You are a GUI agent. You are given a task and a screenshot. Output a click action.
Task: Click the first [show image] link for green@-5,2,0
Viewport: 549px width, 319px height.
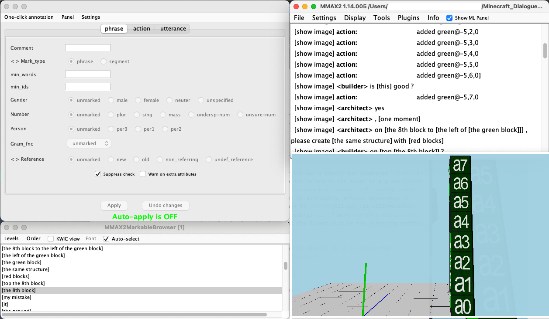click(314, 32)
